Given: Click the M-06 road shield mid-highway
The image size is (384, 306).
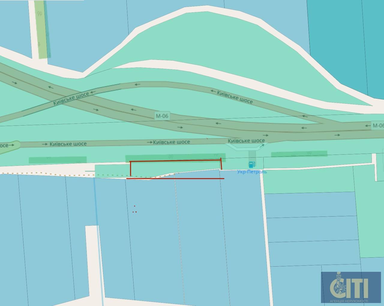Looking at the screenshot, I should (x=162, y=116).
